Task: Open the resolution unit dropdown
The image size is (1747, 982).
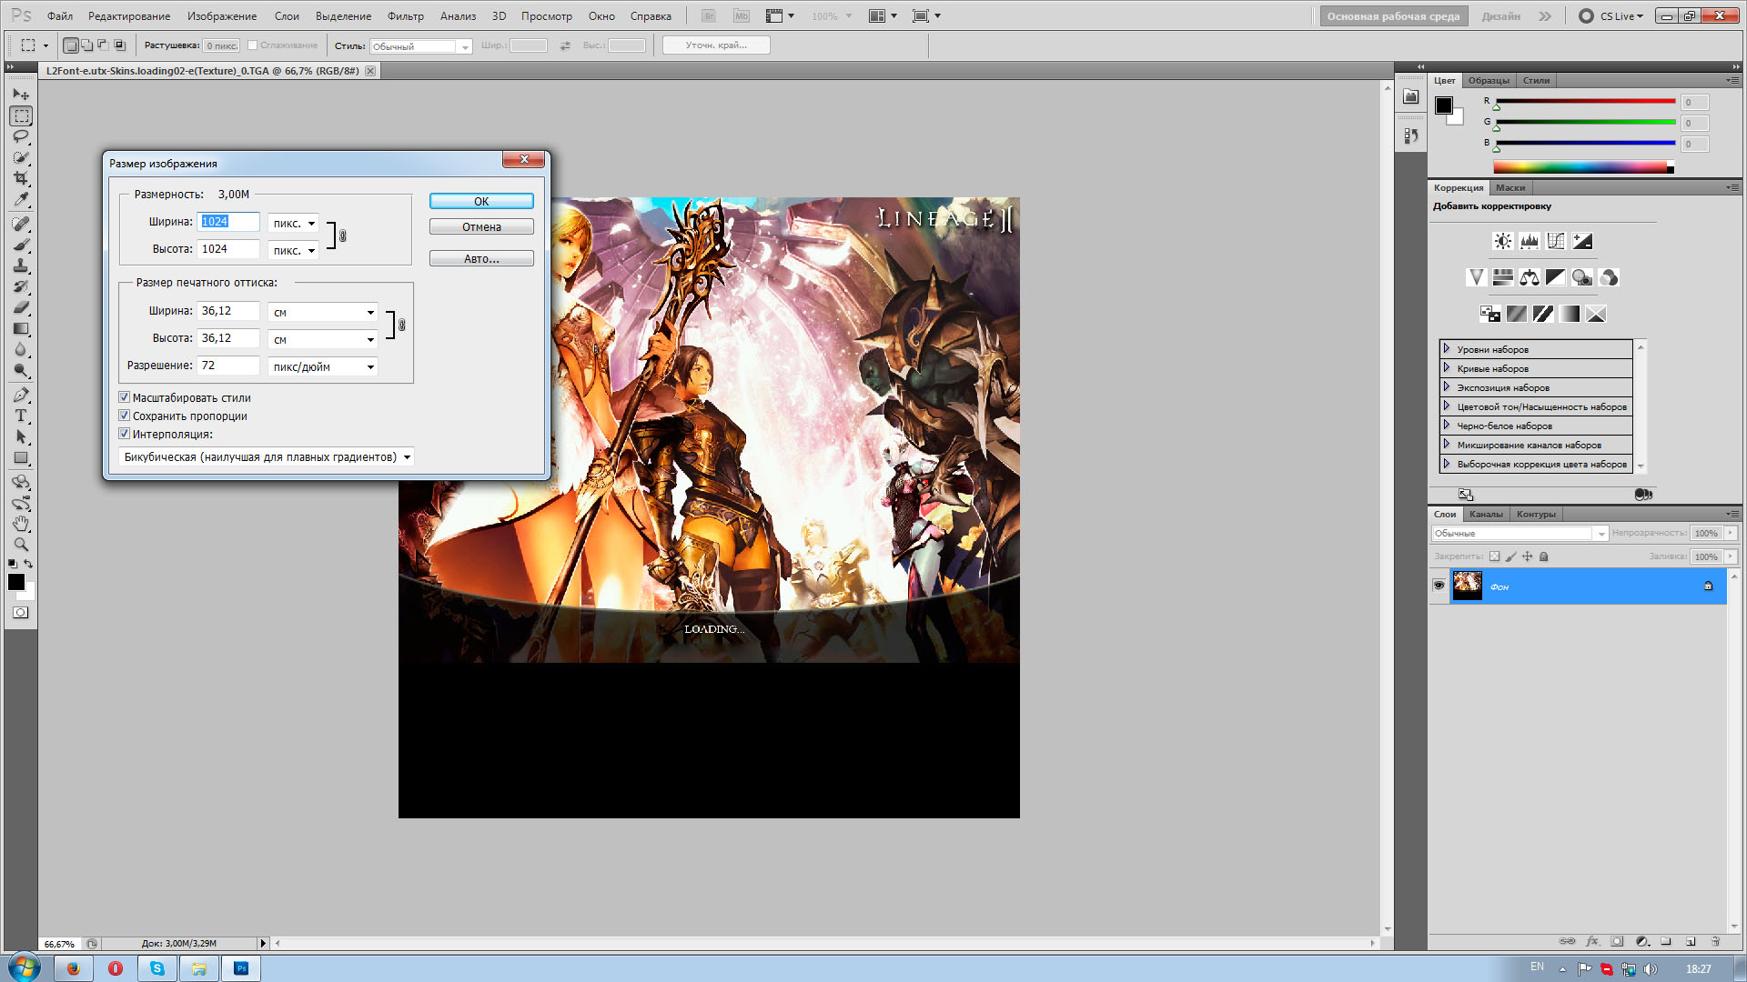Action: click(323, 366)
